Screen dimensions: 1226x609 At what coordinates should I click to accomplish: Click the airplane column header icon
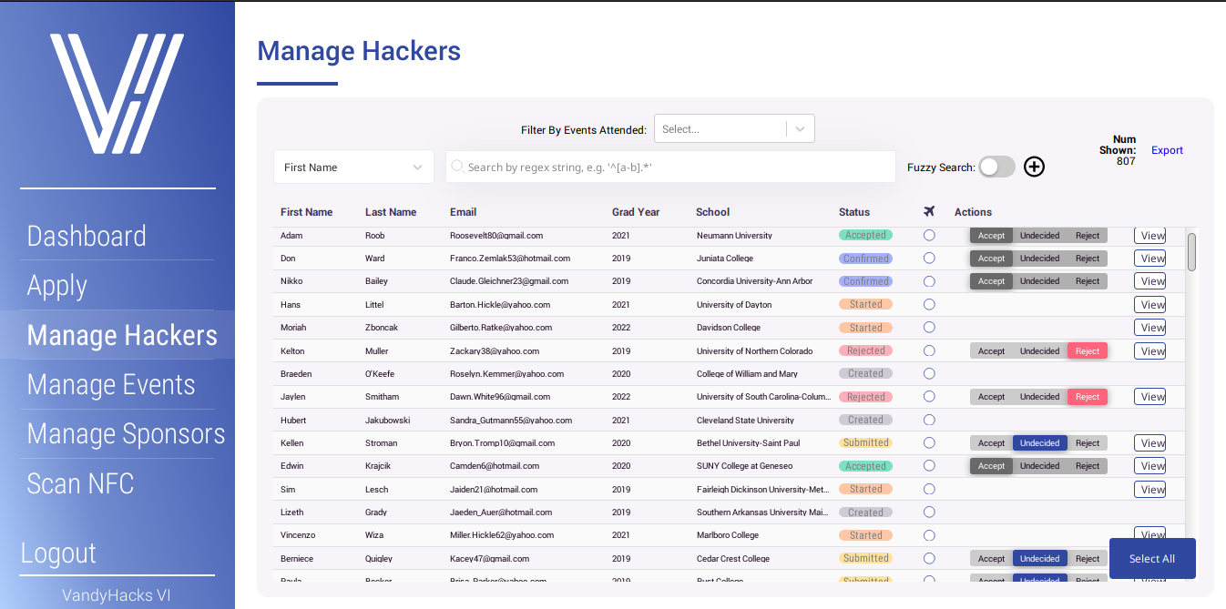[x=928, y=211]
